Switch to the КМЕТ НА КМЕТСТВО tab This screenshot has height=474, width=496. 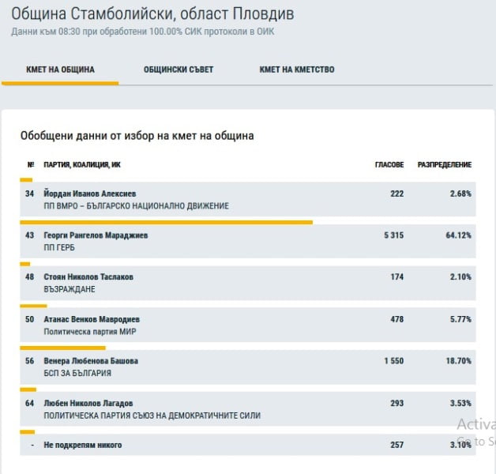[x=297, y=70]
